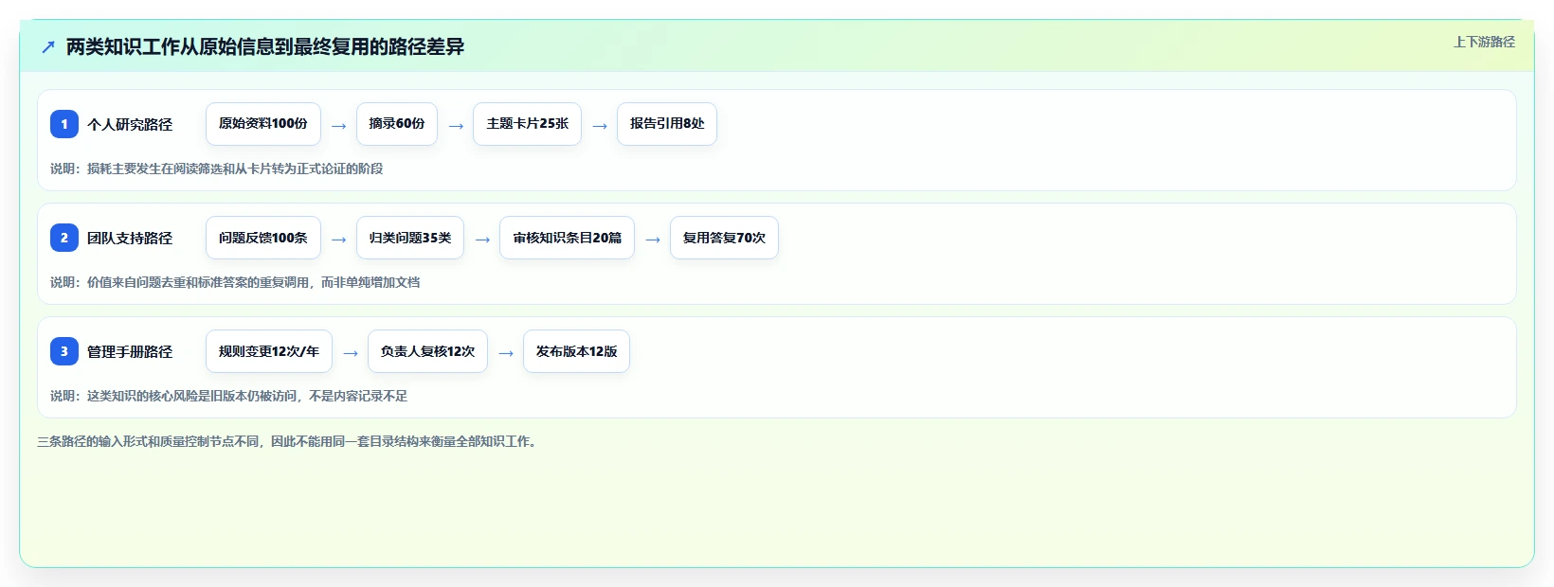Click the footer text 三条路径的输入形式和质量控制节点不同

[x=290, y=441]
